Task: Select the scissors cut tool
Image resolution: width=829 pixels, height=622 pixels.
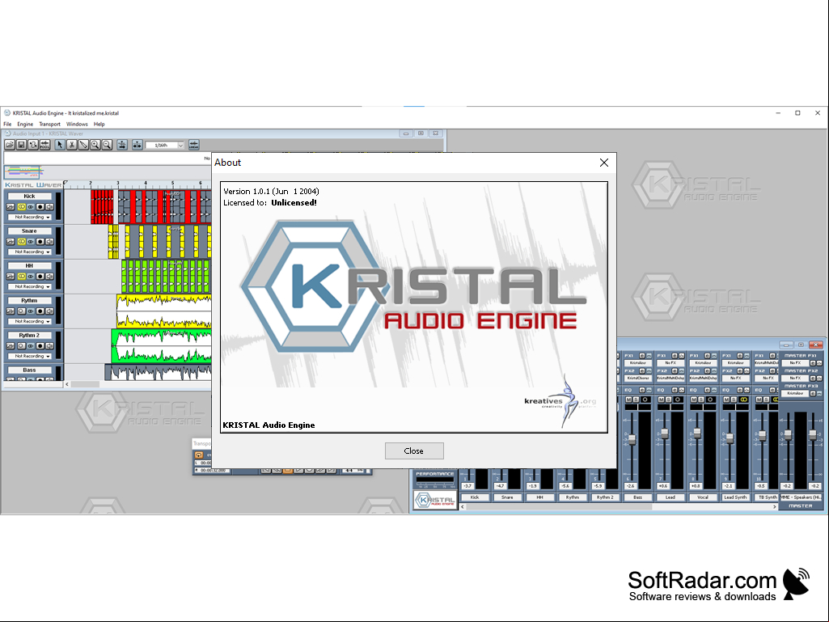Action: click(71, 145)
